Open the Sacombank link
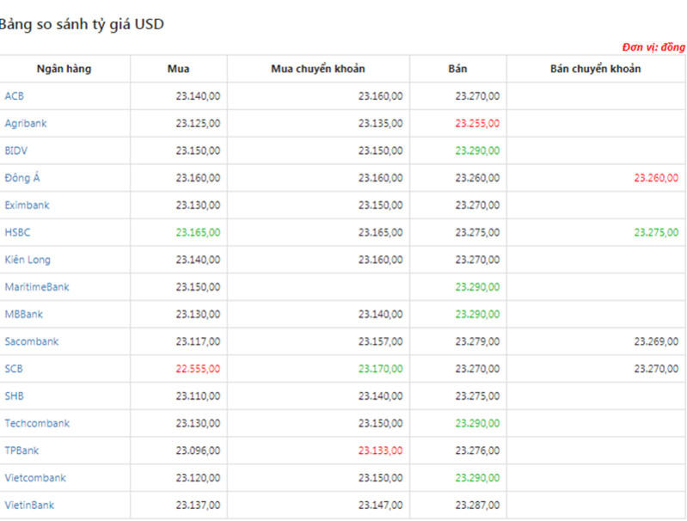 [32, 341]
